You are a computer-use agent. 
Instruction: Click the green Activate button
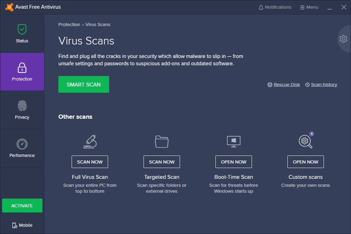coord(22,206)
